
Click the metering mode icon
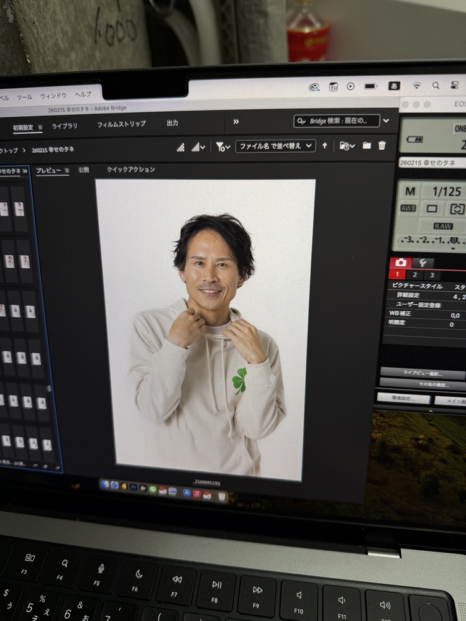(x=457, y=209)
